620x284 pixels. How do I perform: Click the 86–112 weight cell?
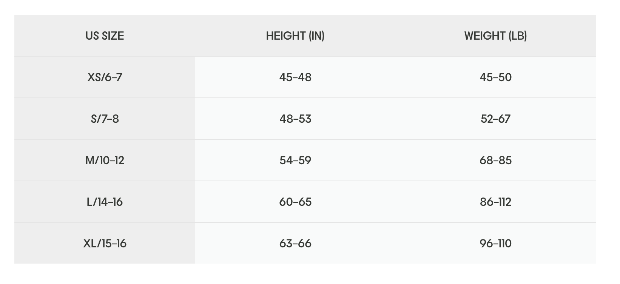tap(495, 202)
